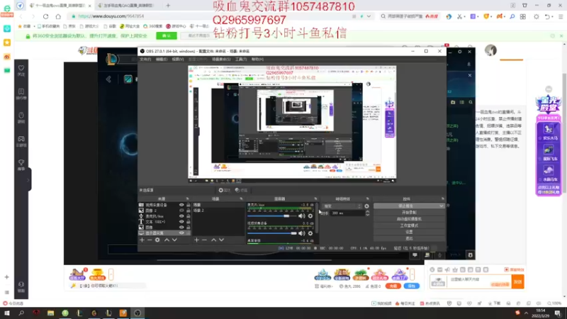Screen dimensions: 567x319
Task: Move selected source up in sources list
Action: point(167,240)
